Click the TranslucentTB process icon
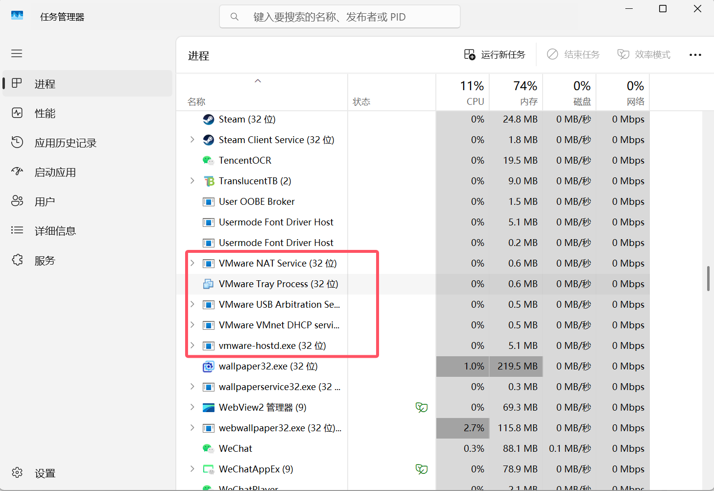 pyautogui.click(x=209, y=181)
